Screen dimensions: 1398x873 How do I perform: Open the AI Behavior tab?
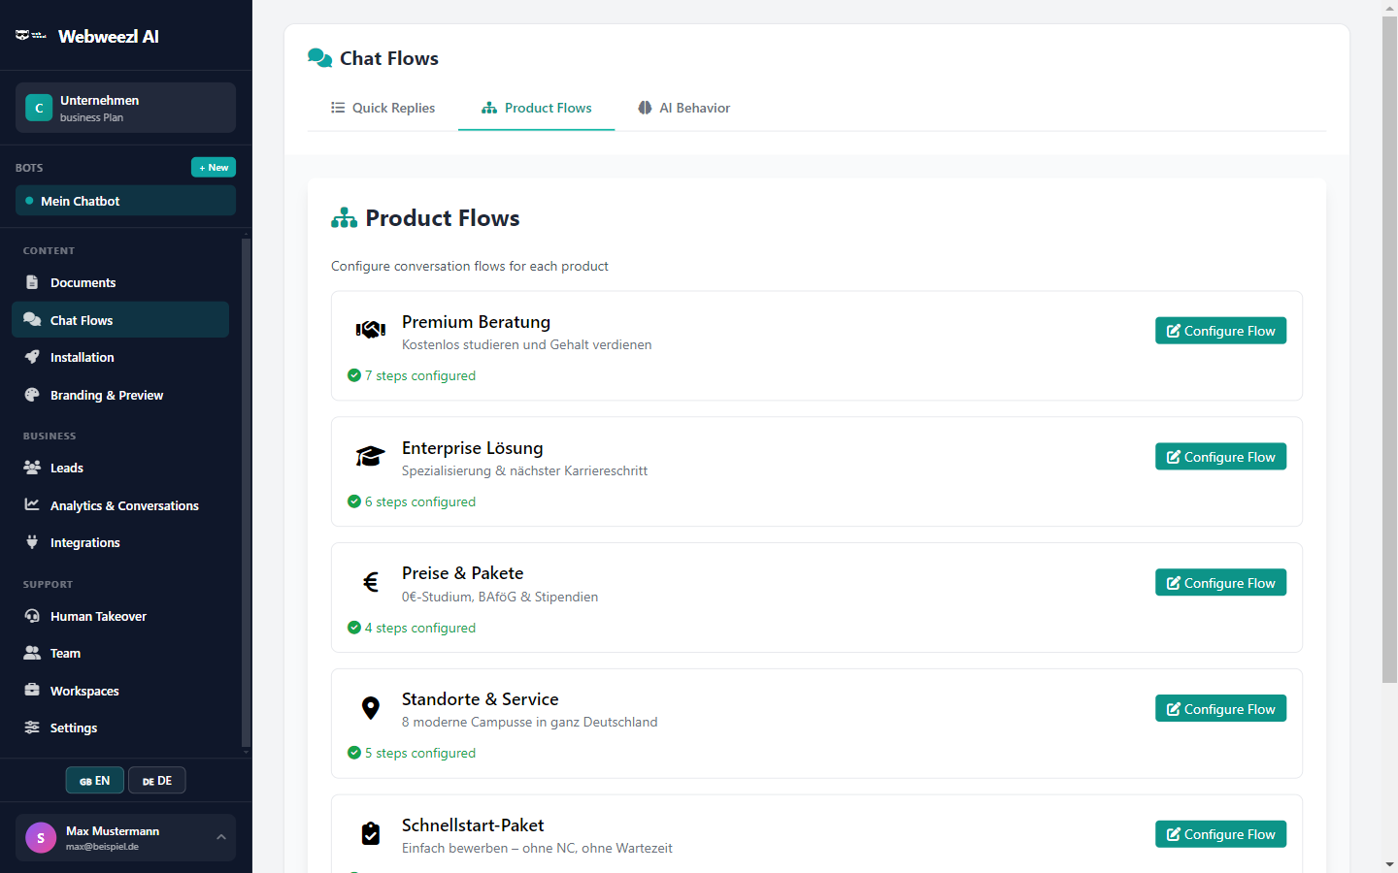click(x=683, y=108)
